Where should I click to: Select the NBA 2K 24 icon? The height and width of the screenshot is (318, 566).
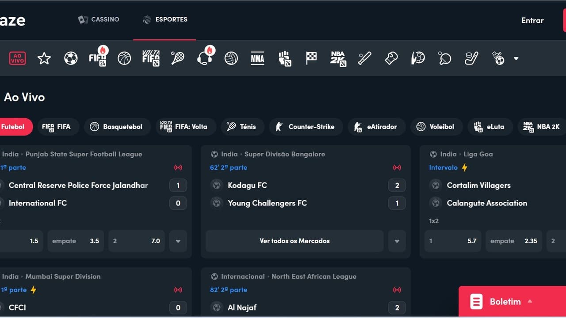338,58
